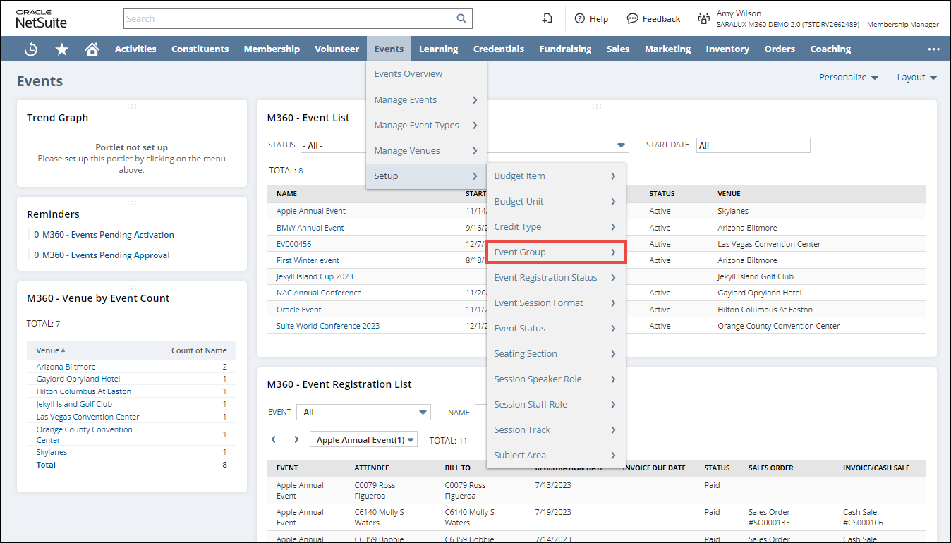This screenshot has height=543, width=951.
Task: Click into the START DATE field
Action: (x=753, y=145)
